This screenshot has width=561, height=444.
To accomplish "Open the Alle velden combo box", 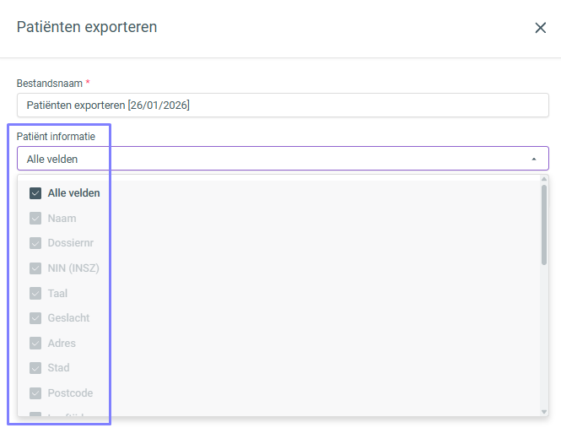I will [x=270, y=159].
